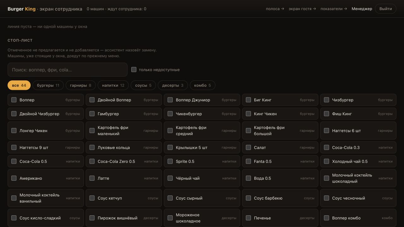Screen dimensions: 404x227
Task: Show the десерты category
Action: click(x=173, y=85)
